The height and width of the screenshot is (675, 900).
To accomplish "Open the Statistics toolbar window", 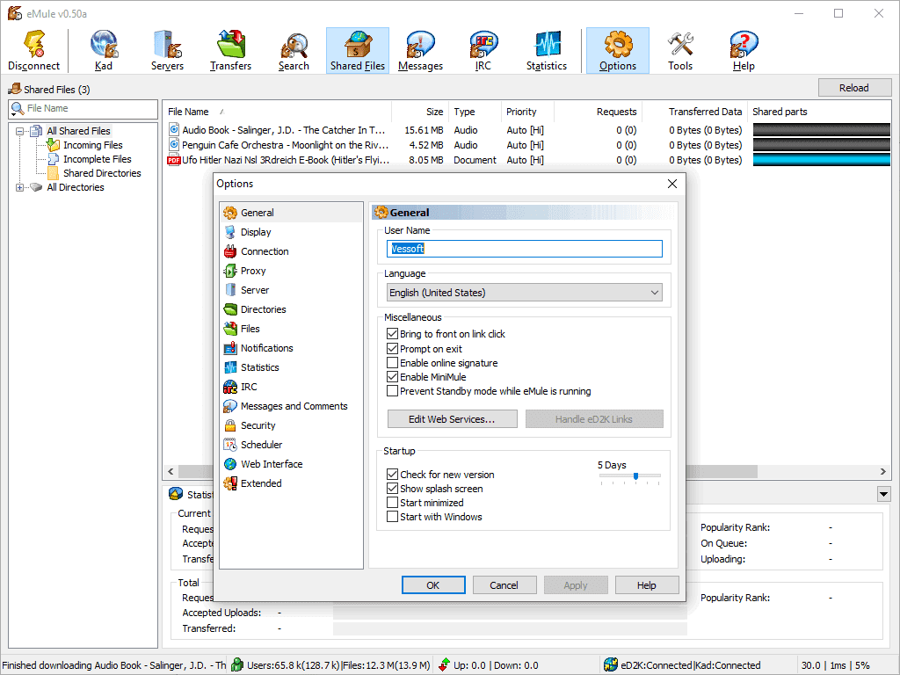I will [547, 50].
